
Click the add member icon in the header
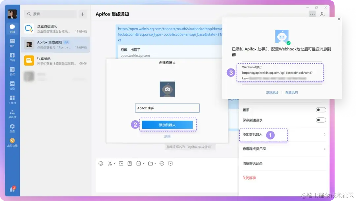pyautogui.click(x=322, y=14)
